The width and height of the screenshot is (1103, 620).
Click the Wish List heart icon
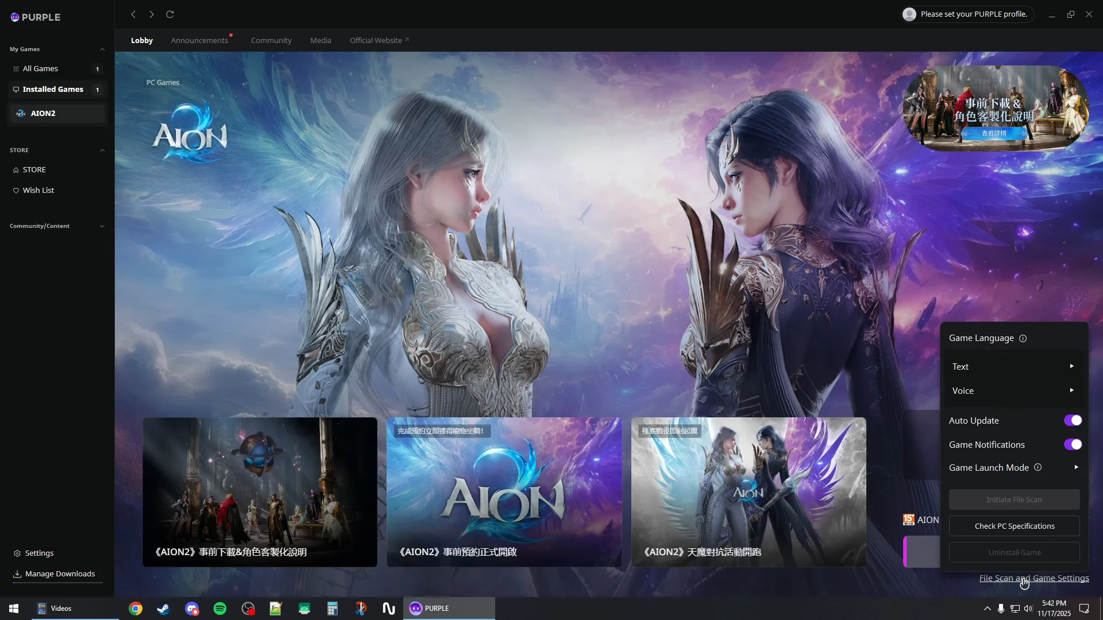tap(16, 191)
